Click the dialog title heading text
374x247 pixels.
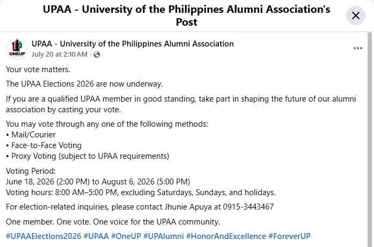(187, 16)
